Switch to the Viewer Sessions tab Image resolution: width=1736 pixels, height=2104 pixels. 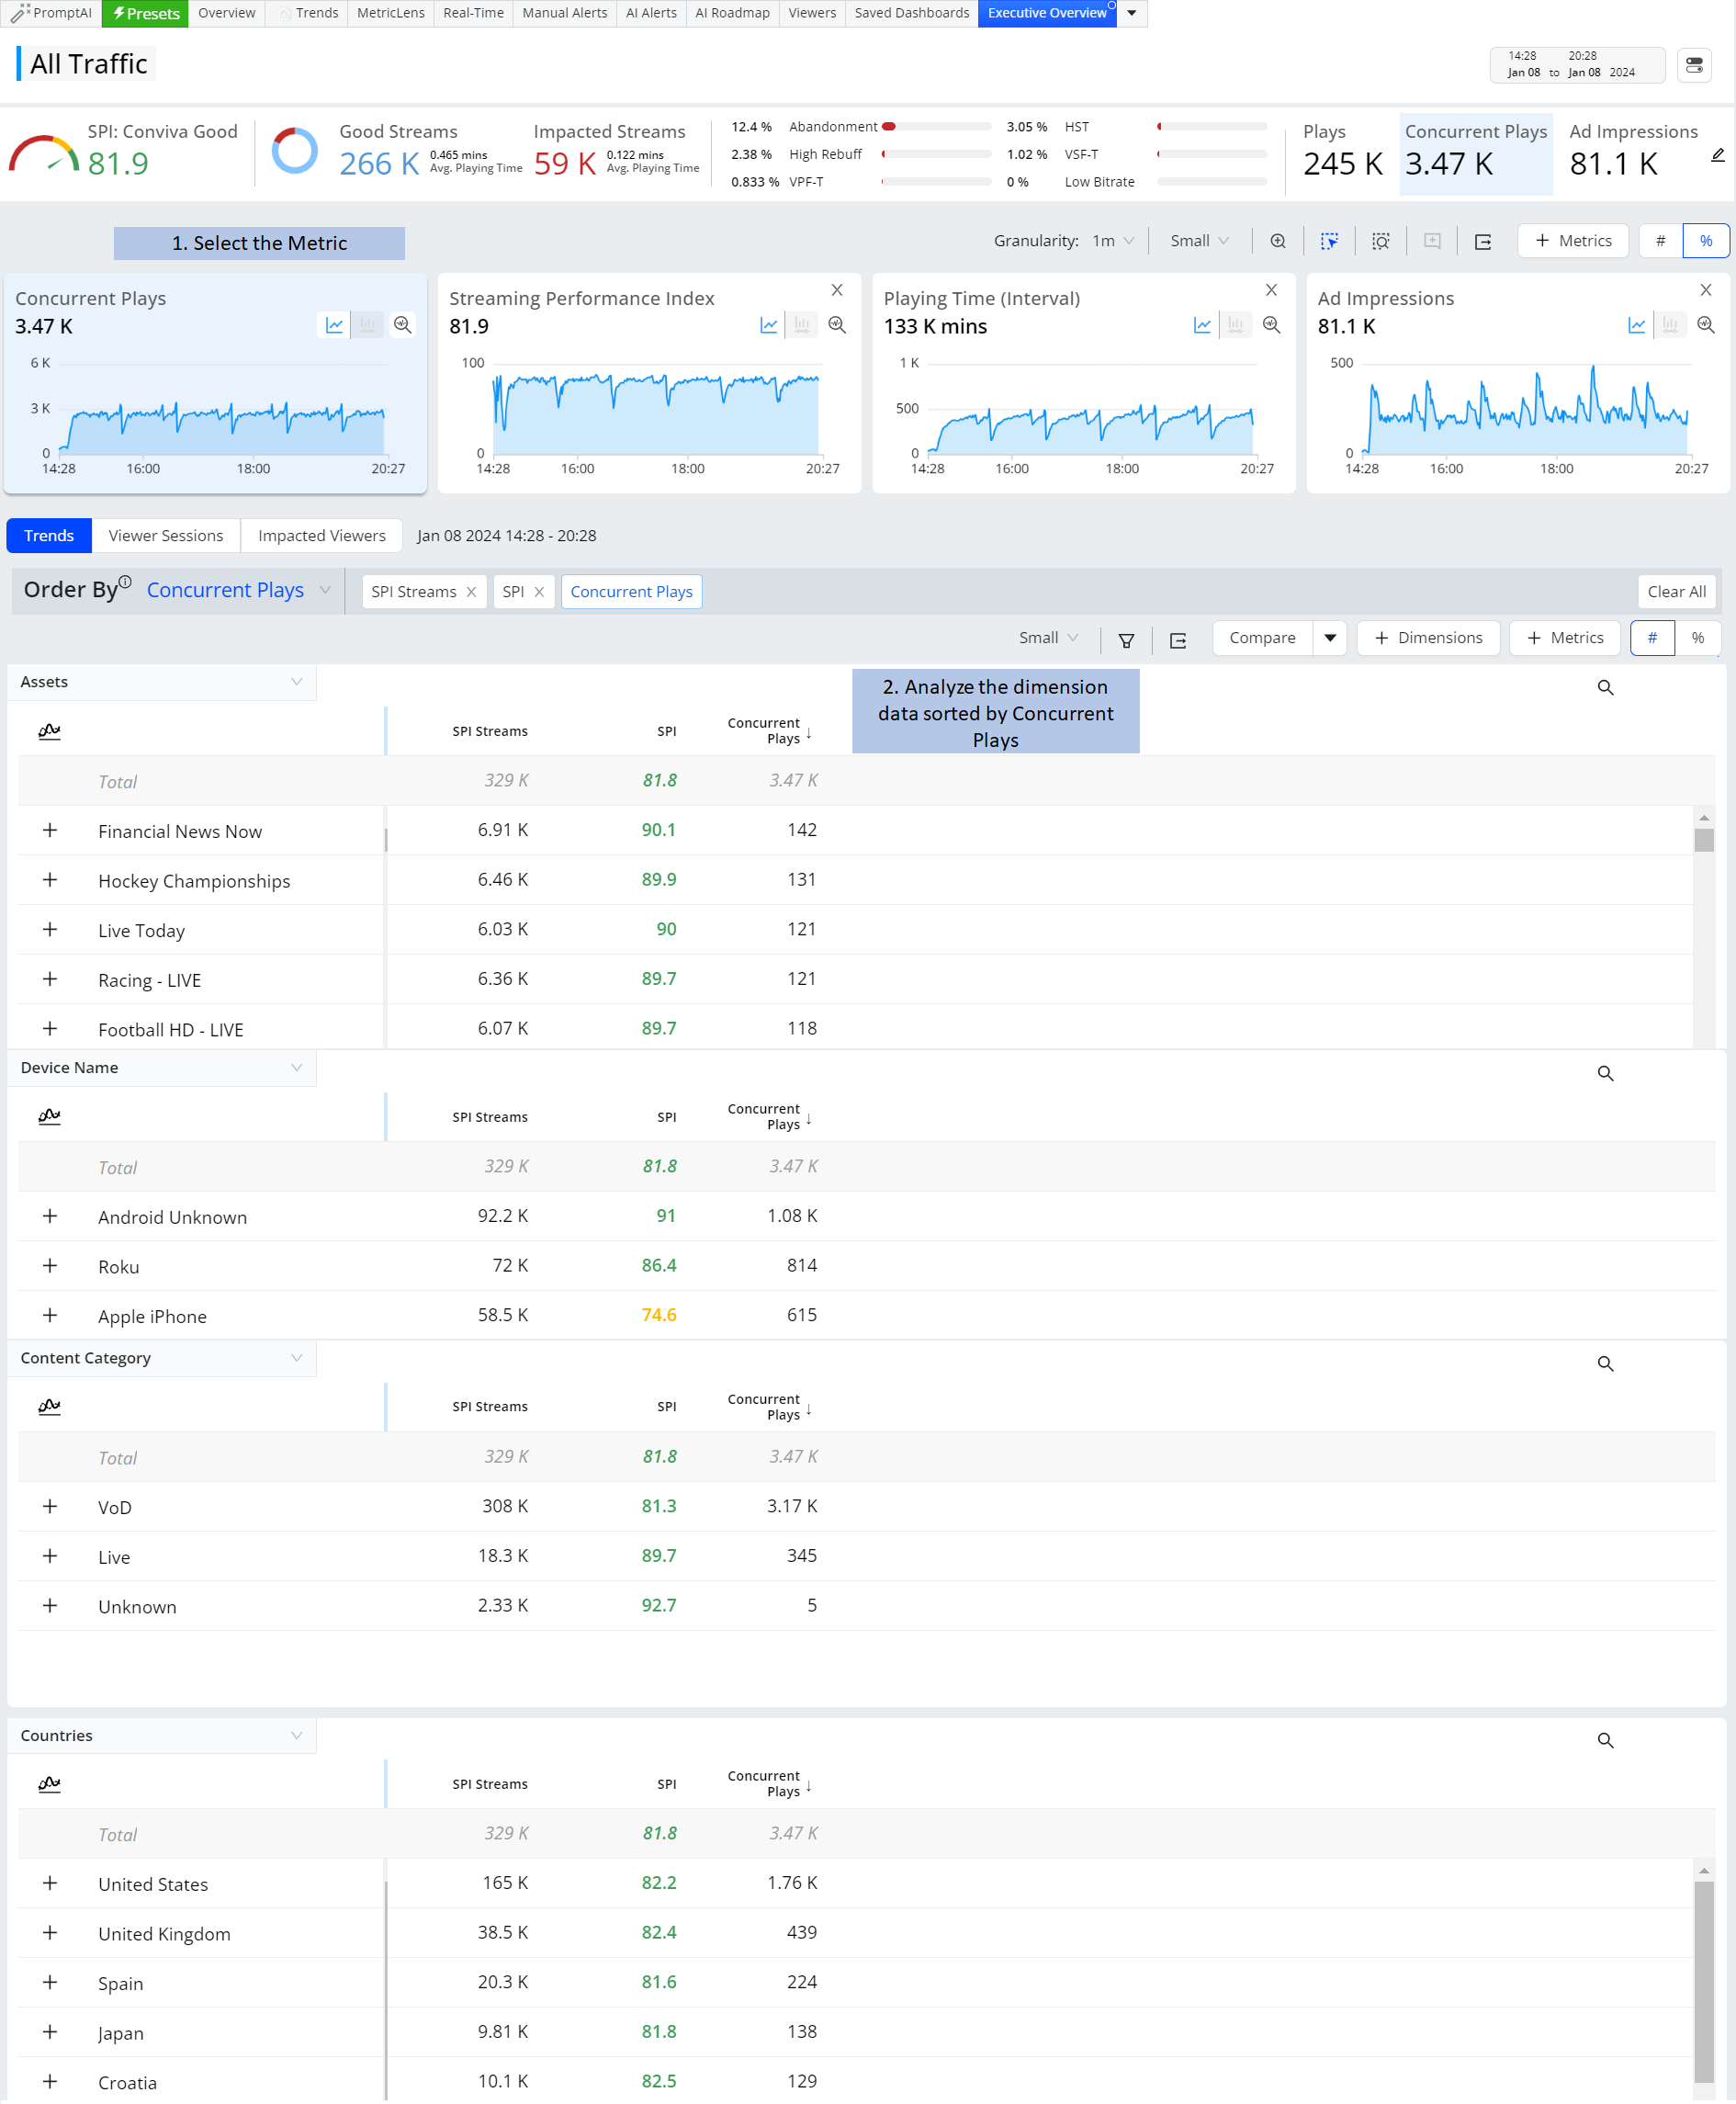(x=166, y=536)
